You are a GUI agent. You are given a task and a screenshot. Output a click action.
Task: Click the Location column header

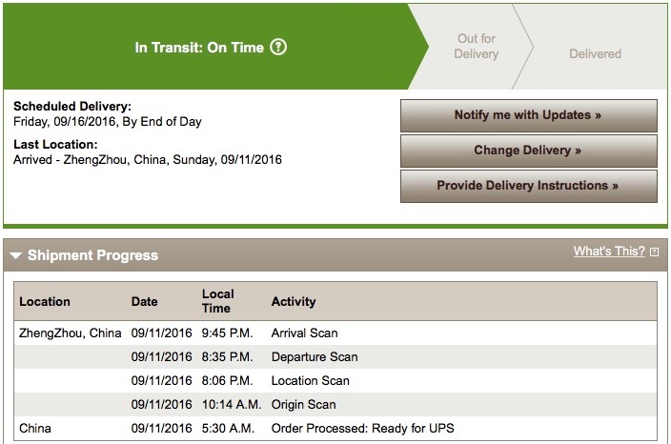click(x=45, y=302)
